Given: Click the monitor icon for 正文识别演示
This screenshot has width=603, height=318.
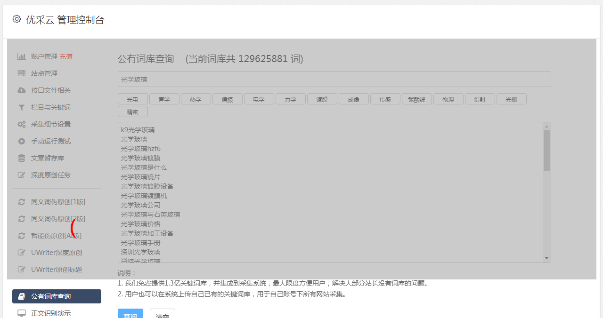Looking at the screenshot, I should click(x=22, y=313).
